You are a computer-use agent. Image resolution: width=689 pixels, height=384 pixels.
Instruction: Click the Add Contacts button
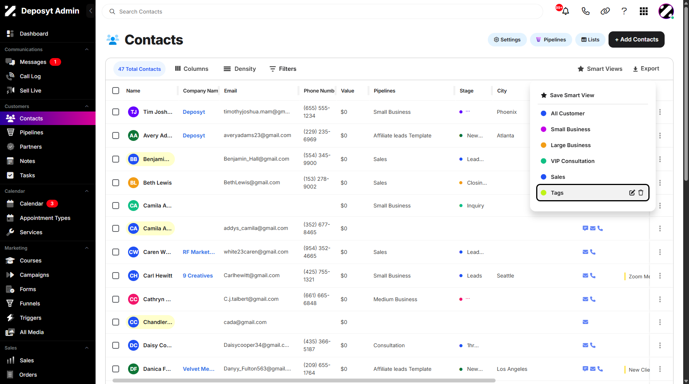636,39
